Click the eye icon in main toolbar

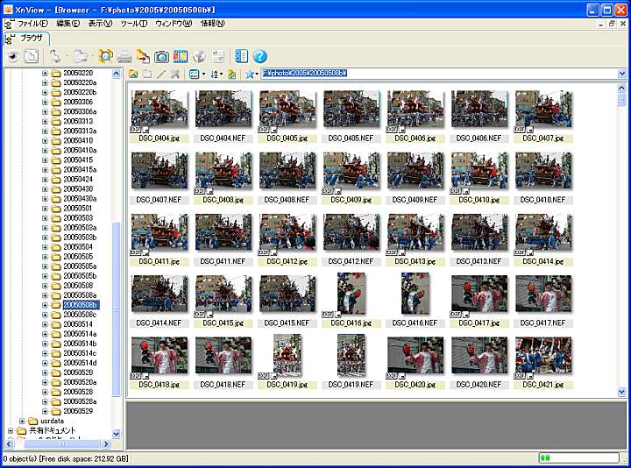(12, 56)
